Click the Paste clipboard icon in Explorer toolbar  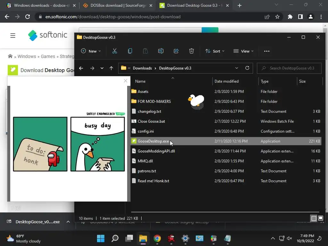(x=145, y=51)
